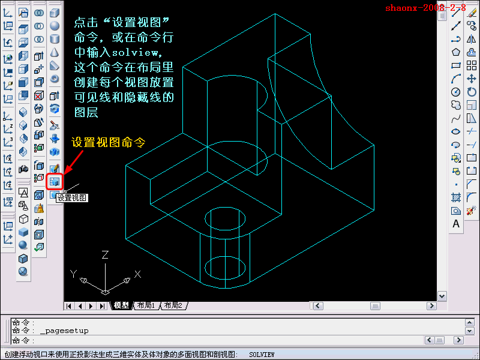Select the Box solid tool

click(55, 13)
